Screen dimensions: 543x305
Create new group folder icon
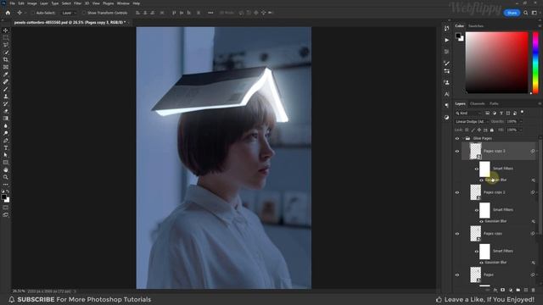click(x=518, y=290)
